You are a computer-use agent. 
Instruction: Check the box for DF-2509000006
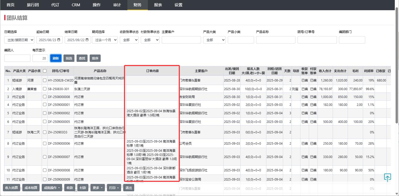point(45,144)
